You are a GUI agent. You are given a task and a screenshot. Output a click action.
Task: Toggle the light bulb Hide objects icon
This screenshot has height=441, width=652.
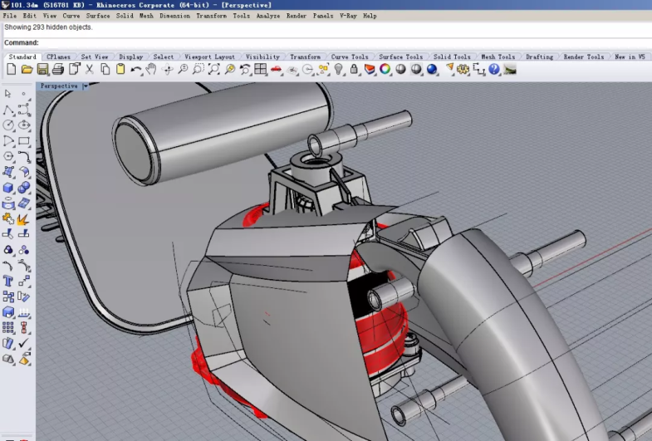[339, 69]
